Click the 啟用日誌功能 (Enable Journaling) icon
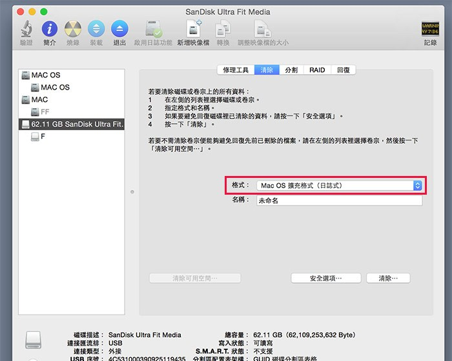This screenshot has height=361, width=452. click(154, 29)
